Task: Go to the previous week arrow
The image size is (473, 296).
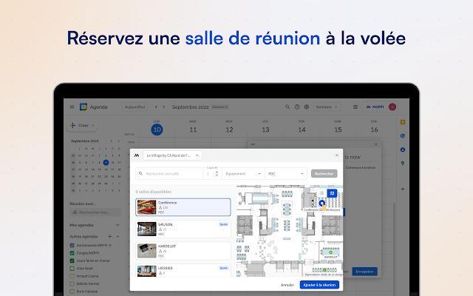Action: coord(156,107)
